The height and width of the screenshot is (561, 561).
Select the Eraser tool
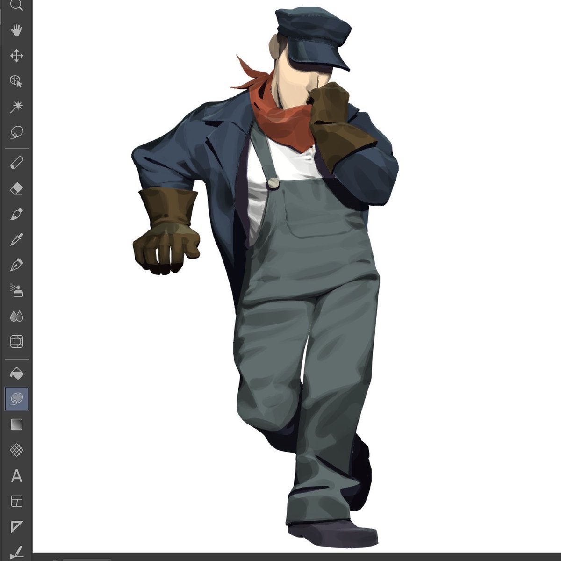pos(16,189)
